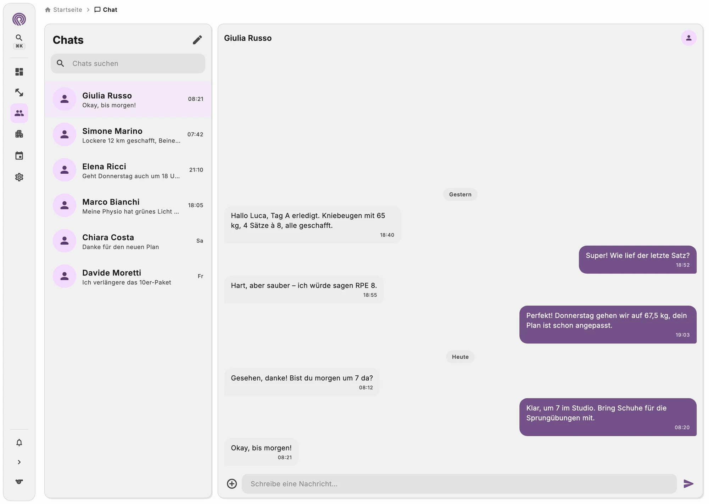The height and width of the screenshot is (504, 709).
Task: Open the Marco Bianchi conversation
Action: (128, 206)
